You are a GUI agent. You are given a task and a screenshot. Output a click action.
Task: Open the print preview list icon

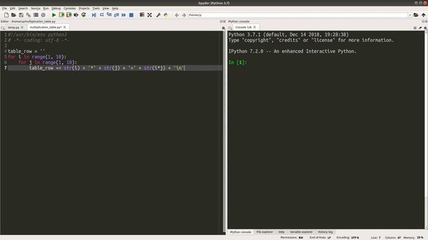[x=35, y=15]
